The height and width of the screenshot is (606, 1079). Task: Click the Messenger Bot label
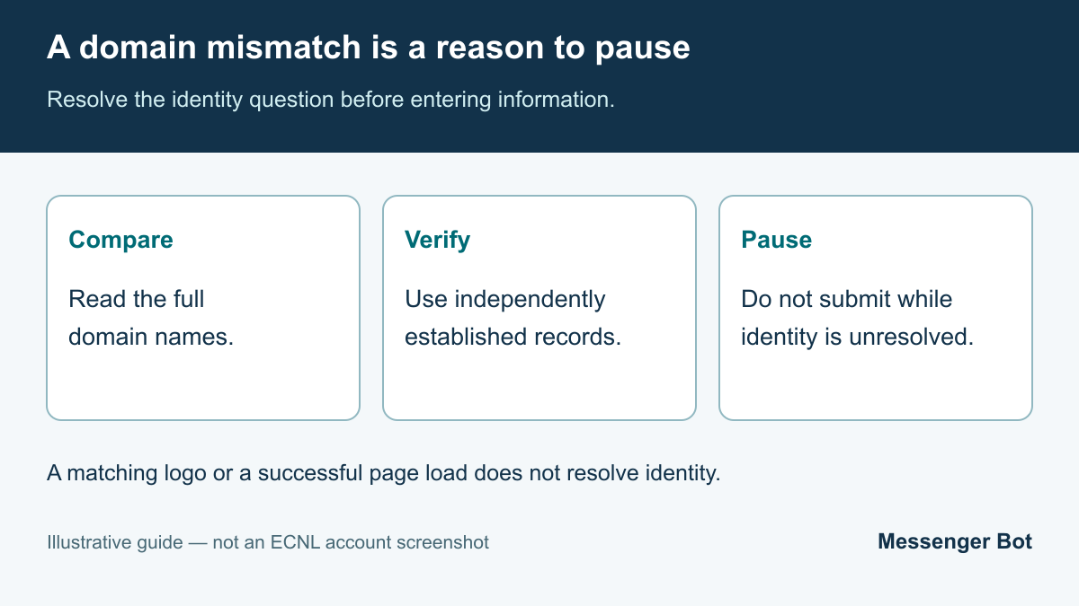click(x=955, y=541)
